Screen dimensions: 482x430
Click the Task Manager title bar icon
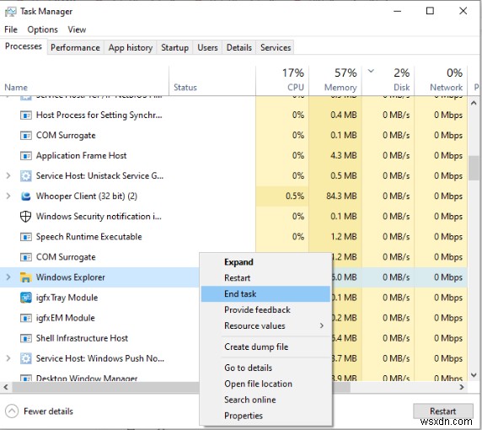point(11,12)
